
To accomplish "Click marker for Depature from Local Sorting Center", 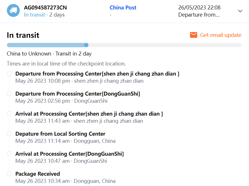I will 9,134.
